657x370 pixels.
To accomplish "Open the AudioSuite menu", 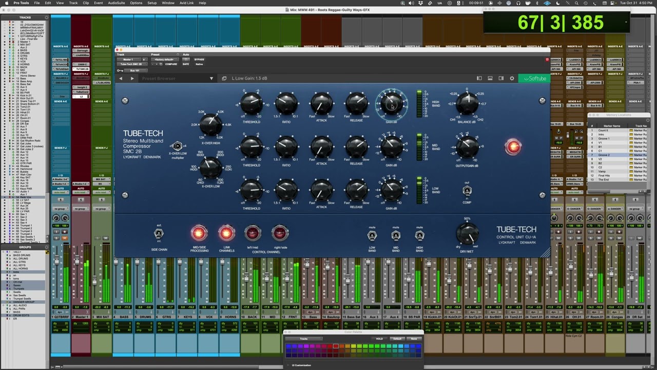I will click(117, 3).
